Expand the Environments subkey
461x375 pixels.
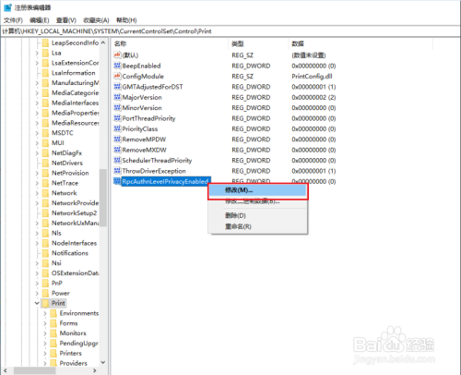45,313
